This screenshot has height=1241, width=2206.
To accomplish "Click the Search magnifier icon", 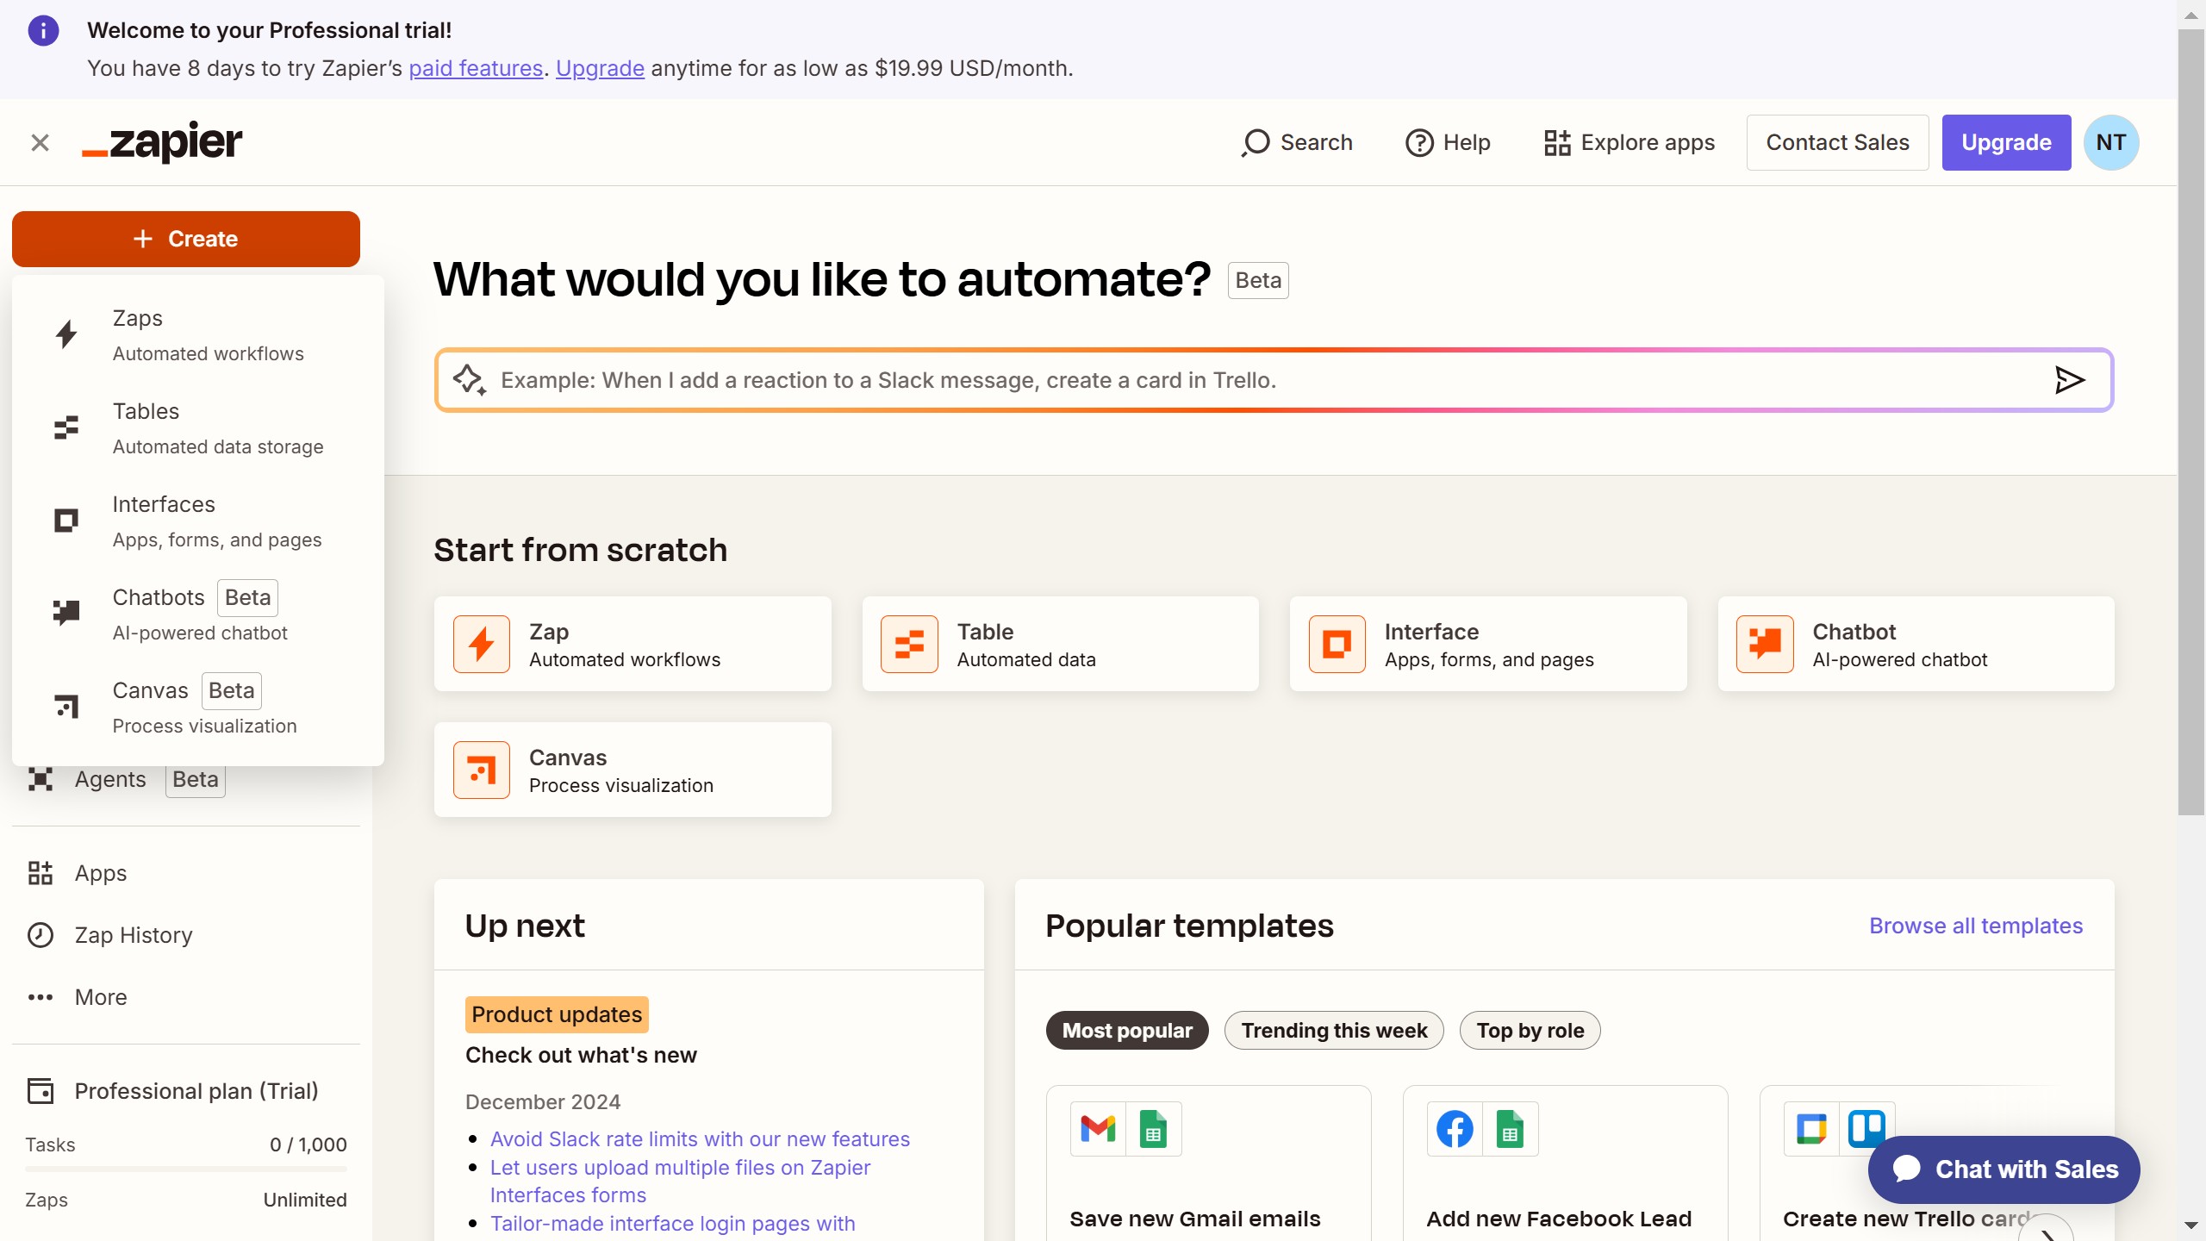I will (x=1256, y=142).
